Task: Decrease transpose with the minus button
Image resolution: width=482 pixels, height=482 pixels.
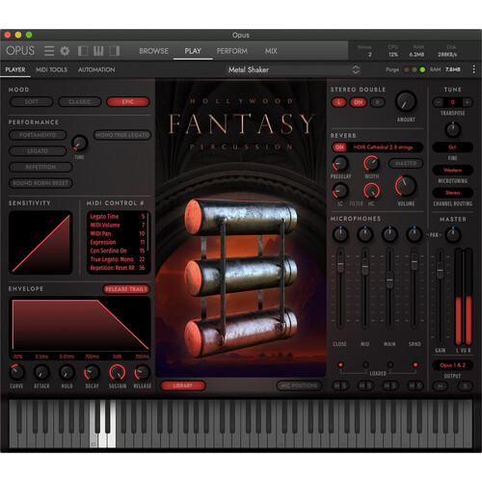Action: 438,102
